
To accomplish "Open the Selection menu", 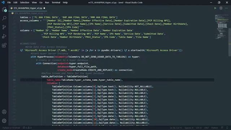I will point(25,3).
